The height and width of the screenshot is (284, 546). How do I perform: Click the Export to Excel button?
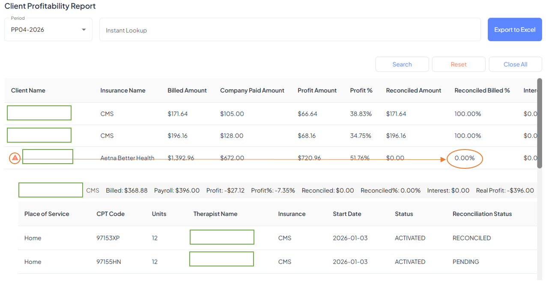[515, 29]
